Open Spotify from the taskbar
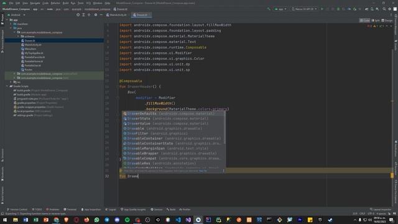The image size is (398, 224). [127, 220]
